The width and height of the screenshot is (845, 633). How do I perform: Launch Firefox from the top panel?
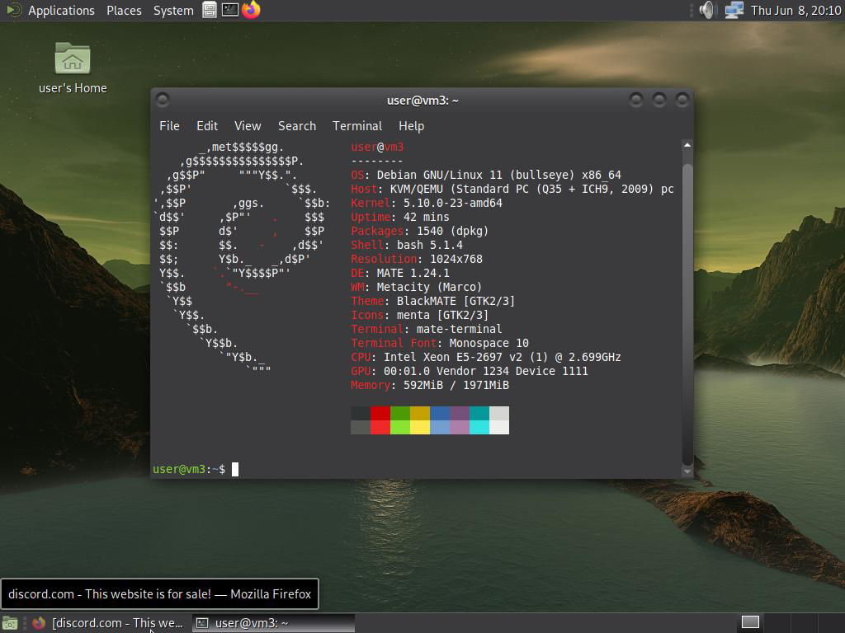click(251, 10)
